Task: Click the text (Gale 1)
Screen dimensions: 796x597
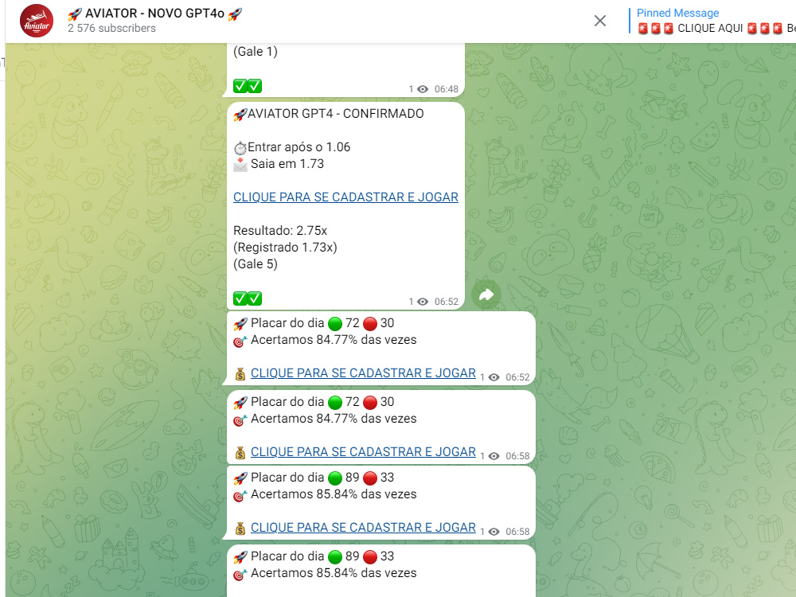Action: pos(256,51)
